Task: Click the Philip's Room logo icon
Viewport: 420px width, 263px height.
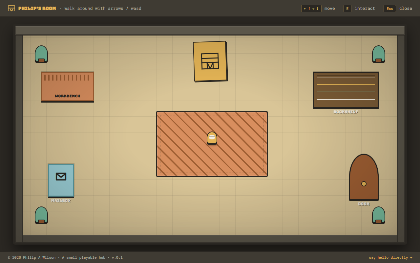Action: [11, 8]
